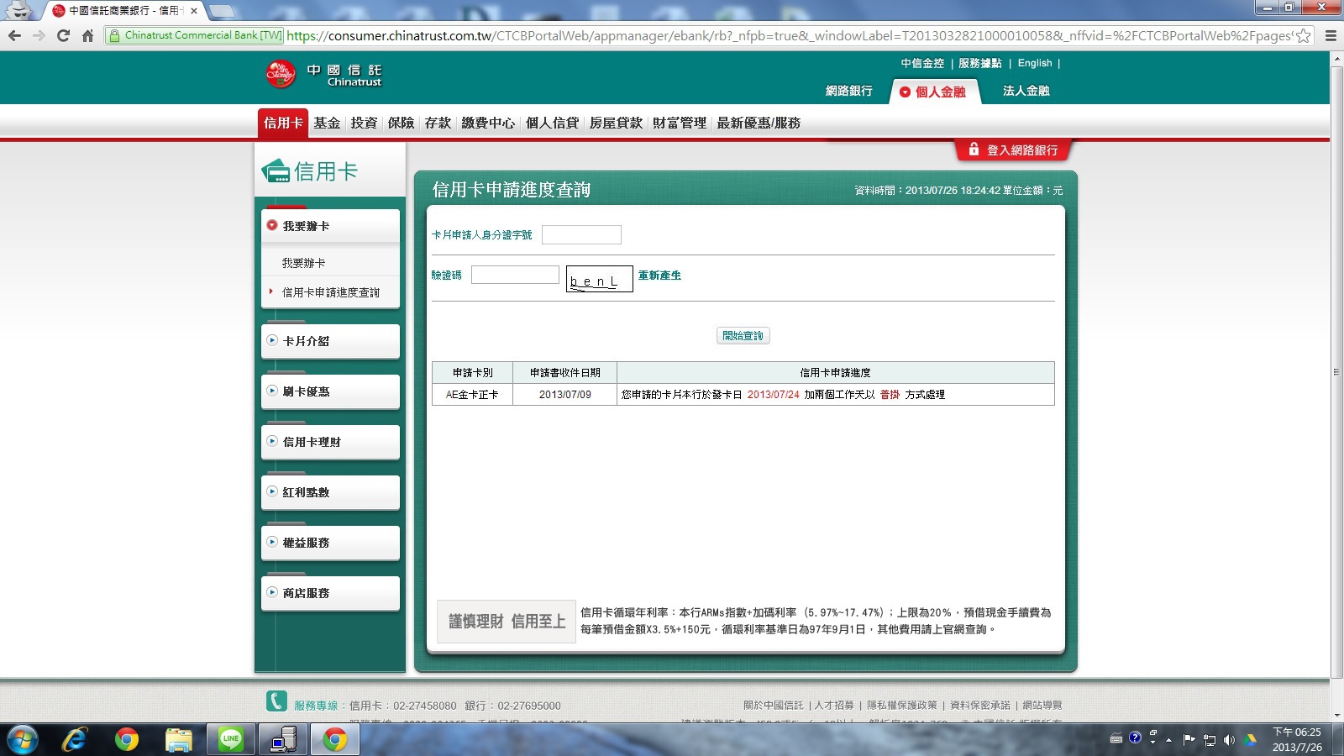Open the 投資 navigation menu
The height and width of the screenshot is (756, 1344).
364,123
